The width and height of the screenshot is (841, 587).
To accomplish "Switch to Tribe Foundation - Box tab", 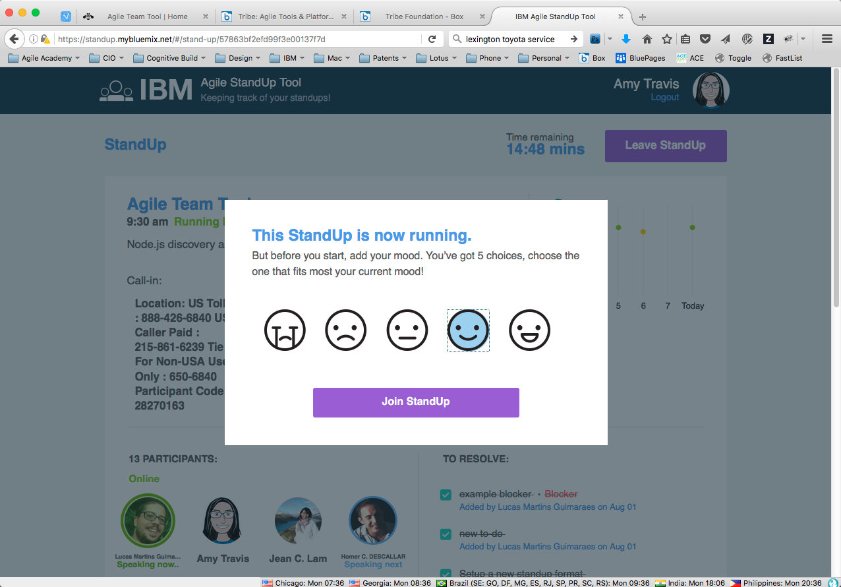I will pyautogui.click(x=422, y=16).
